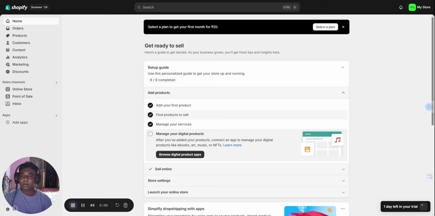Uncheck the Find products to sell task
The image size is (435, 216).
[150, 115]
